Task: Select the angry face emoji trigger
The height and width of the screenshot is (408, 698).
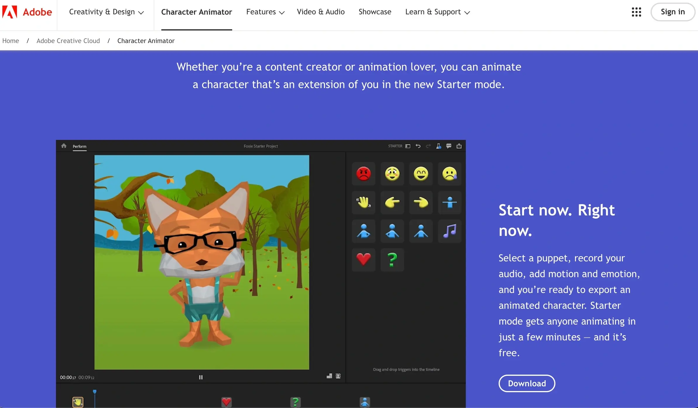Action: coord(363,174)
